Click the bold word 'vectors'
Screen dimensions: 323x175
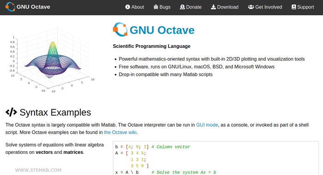[44, 152]
